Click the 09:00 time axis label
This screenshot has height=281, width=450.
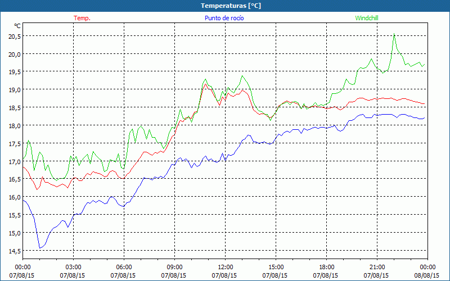pyautogui.click(x=174, y=268)
